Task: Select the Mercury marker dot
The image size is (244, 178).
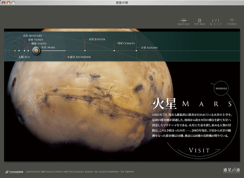Action: point(19,50)
